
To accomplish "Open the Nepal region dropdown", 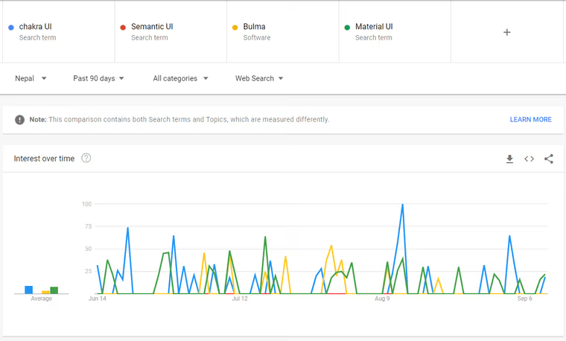I will click(x=31, y=78).
